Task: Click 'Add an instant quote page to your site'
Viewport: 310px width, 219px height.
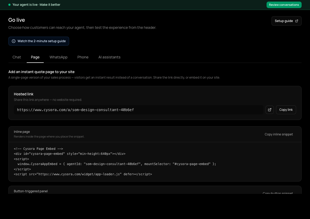Action: tap(41, 72)
